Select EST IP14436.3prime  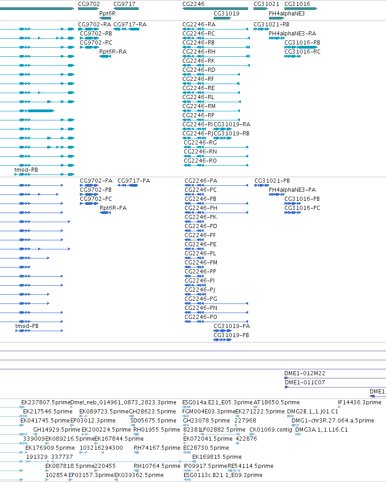359,402
